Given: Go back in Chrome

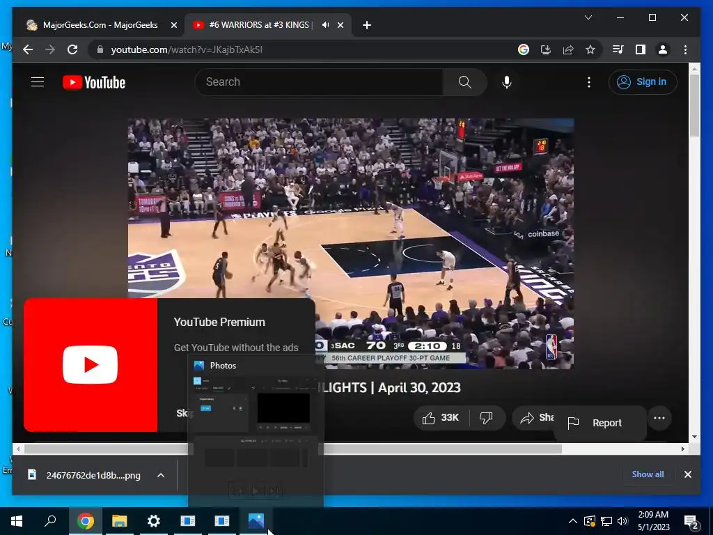Looking at the screenshot, I should [28, 49].
